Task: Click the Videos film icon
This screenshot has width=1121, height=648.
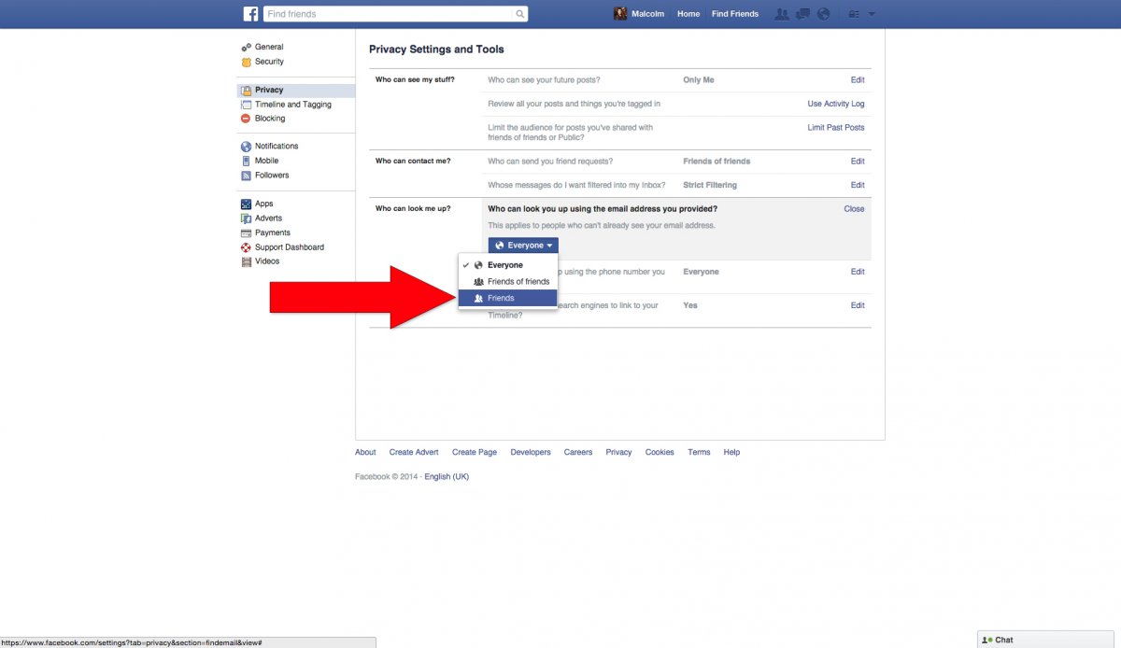Action: click(246, 261)
